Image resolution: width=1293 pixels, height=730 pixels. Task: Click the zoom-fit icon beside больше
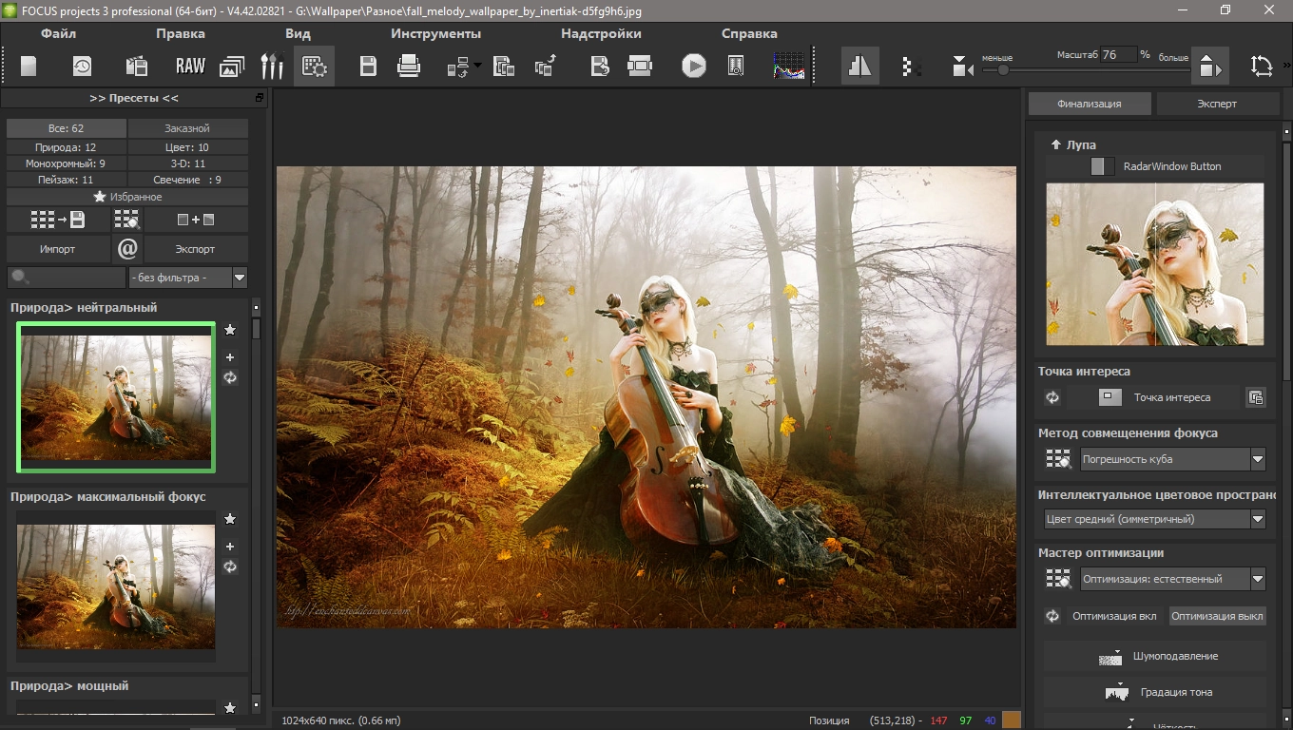click(1208, 67)
